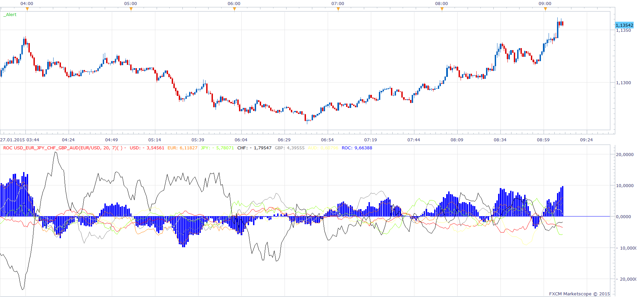Click the 04:24 time axis label

[68, 140]
